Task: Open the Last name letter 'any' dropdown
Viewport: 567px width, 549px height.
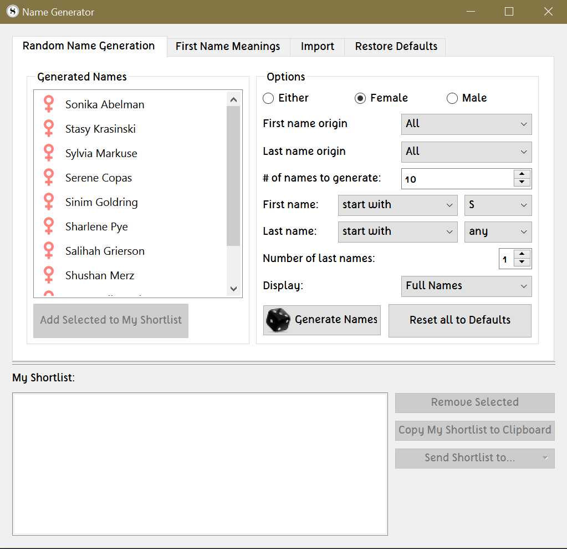Action: (498, 232)
